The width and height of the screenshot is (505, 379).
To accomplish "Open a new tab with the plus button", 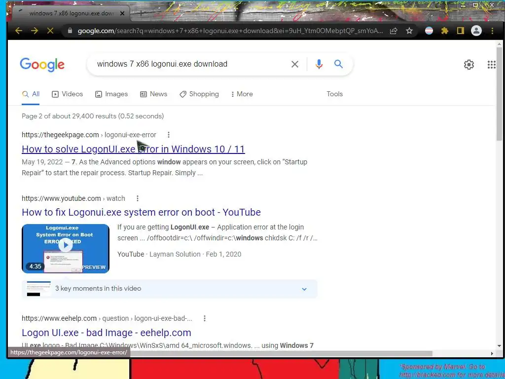I will (x=141, y=13).
